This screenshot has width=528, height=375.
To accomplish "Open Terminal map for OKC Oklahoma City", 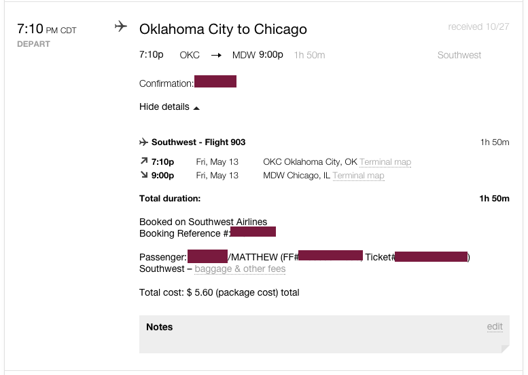I will 385,162.
